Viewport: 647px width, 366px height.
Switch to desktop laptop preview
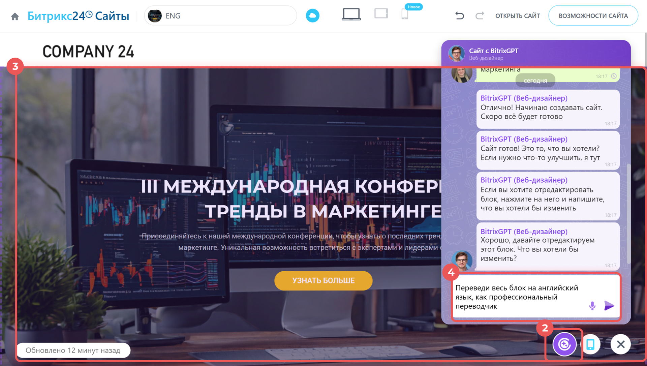351,14
